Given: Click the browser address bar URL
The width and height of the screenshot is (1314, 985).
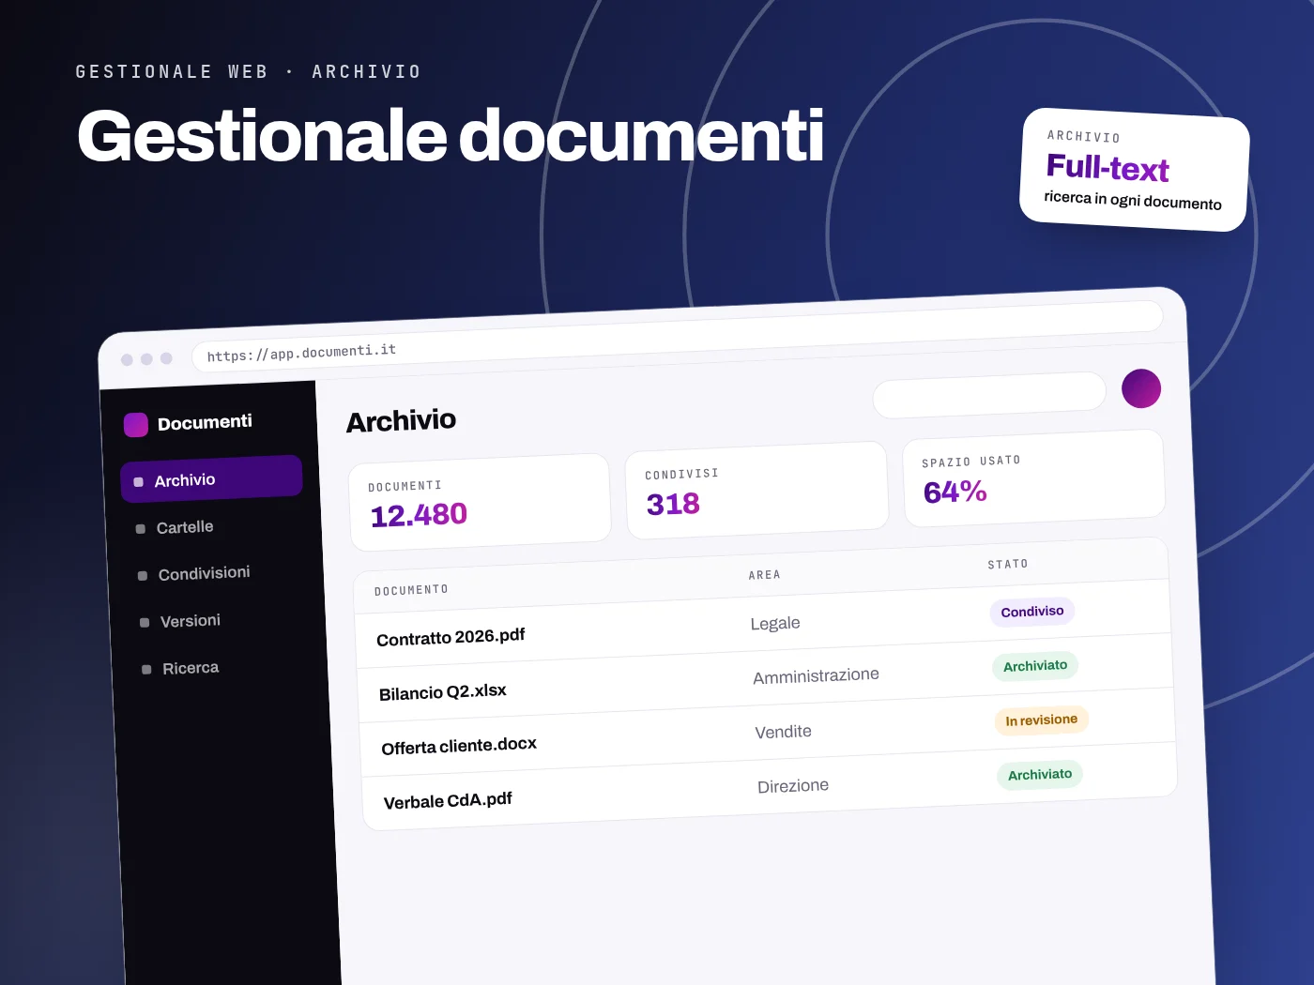Looking at the screenshot, I should click(301, 353).
